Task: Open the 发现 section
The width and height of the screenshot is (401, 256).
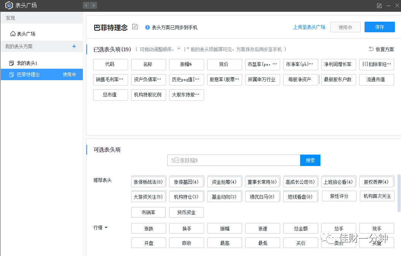Action: coord(42,18)
